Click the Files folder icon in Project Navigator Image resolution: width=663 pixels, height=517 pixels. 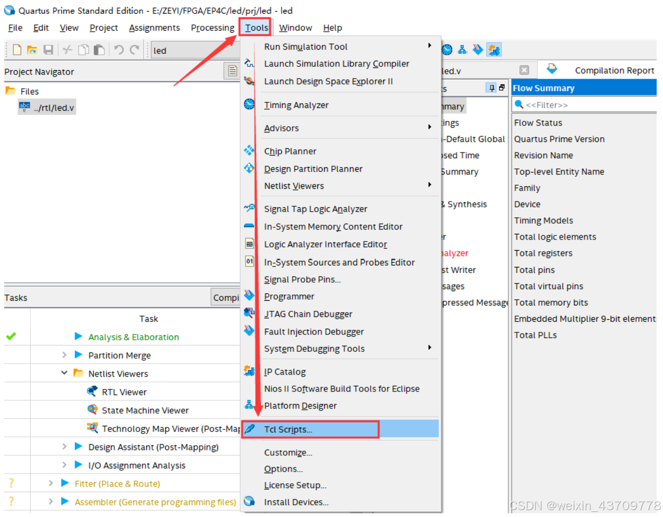(x=11, y=91)
